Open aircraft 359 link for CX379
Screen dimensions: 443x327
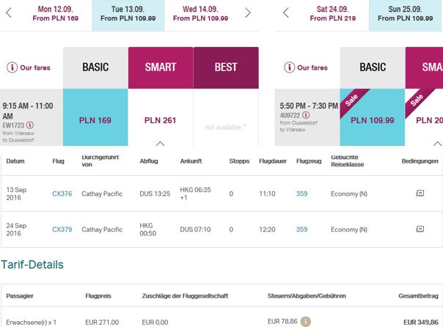(x=301, y=229)
